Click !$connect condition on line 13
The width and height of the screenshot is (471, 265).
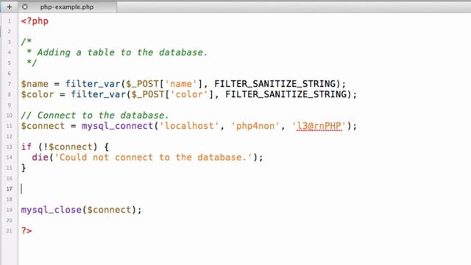(68, 147)
